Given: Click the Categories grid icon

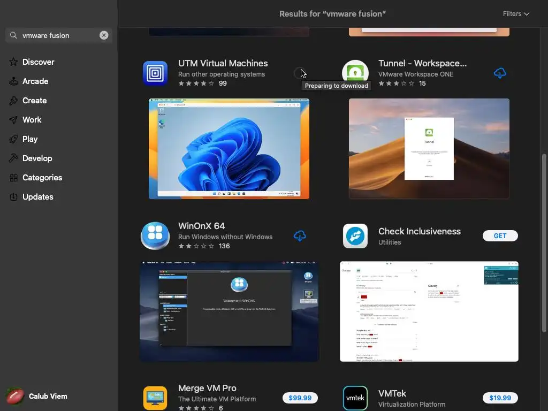Looking at the screenshot, I should point(13,178).
